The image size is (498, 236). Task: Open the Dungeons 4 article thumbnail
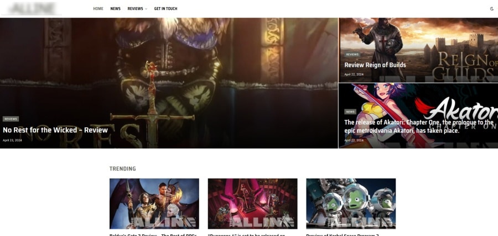coord(252,203)
